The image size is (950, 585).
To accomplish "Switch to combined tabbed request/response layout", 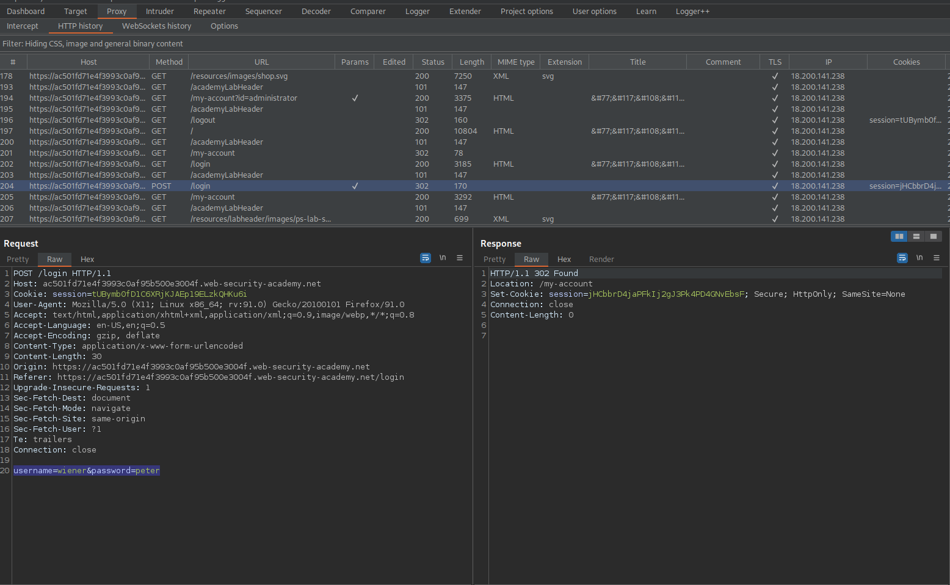I will [934, 236].
